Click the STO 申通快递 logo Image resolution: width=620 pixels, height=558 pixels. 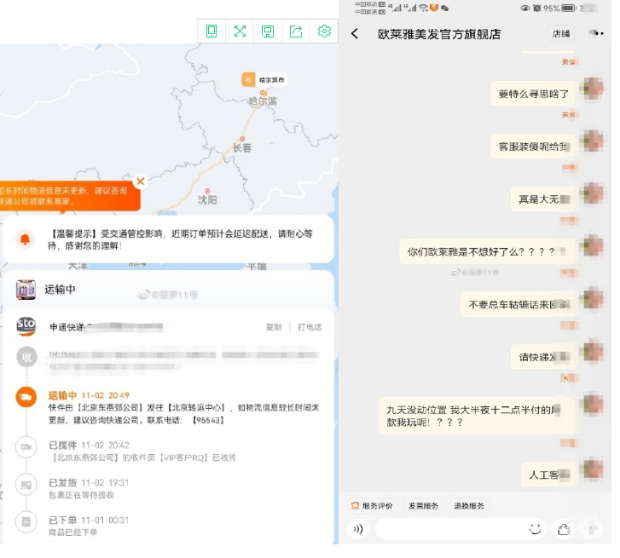[x=26, y=326]
